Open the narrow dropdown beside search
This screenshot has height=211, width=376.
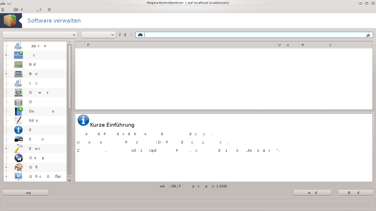tap(98, 35)
